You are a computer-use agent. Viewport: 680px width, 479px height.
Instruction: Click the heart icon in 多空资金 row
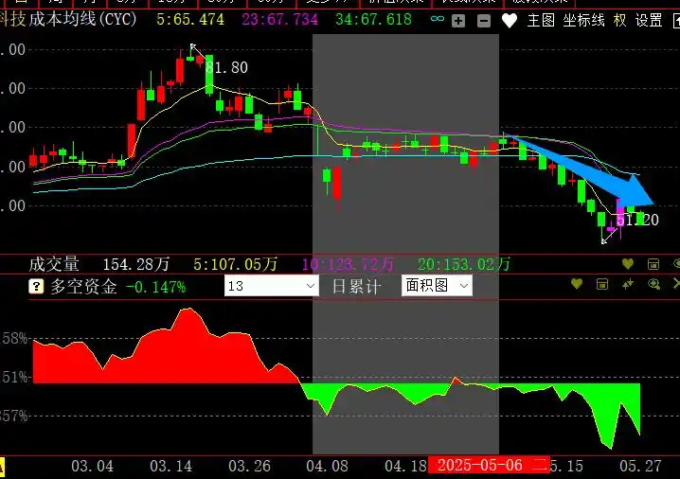click(575, 284)
